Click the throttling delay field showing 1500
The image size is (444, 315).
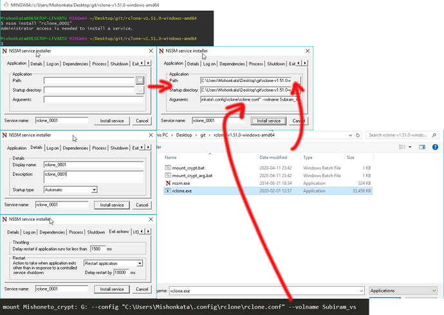[98, 249]
